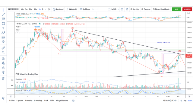Hide all drawings with eye icon
193x109 pixels.
point(3,72)
